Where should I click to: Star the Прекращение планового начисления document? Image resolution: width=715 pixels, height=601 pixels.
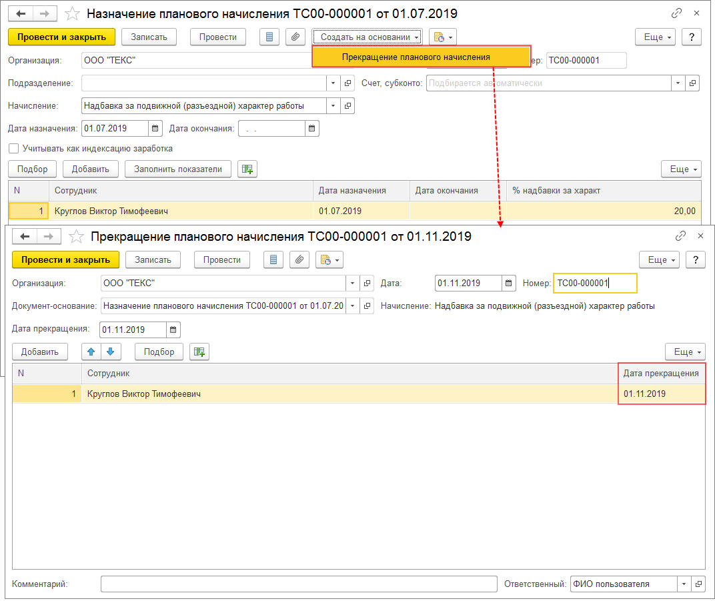76,236
